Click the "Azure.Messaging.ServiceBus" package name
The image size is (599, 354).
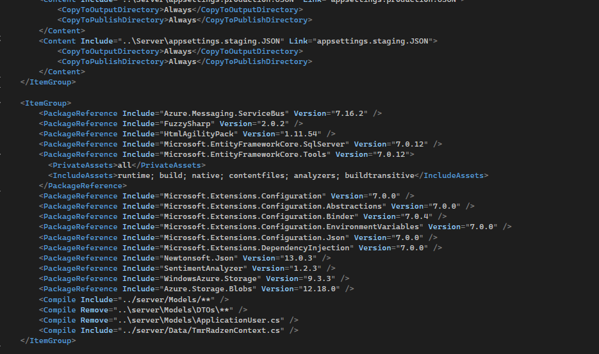224,113
